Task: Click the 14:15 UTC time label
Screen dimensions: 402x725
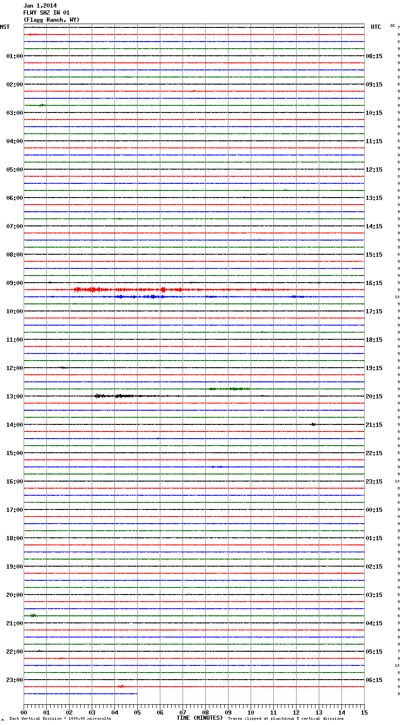Action: (x=374, y=226)
